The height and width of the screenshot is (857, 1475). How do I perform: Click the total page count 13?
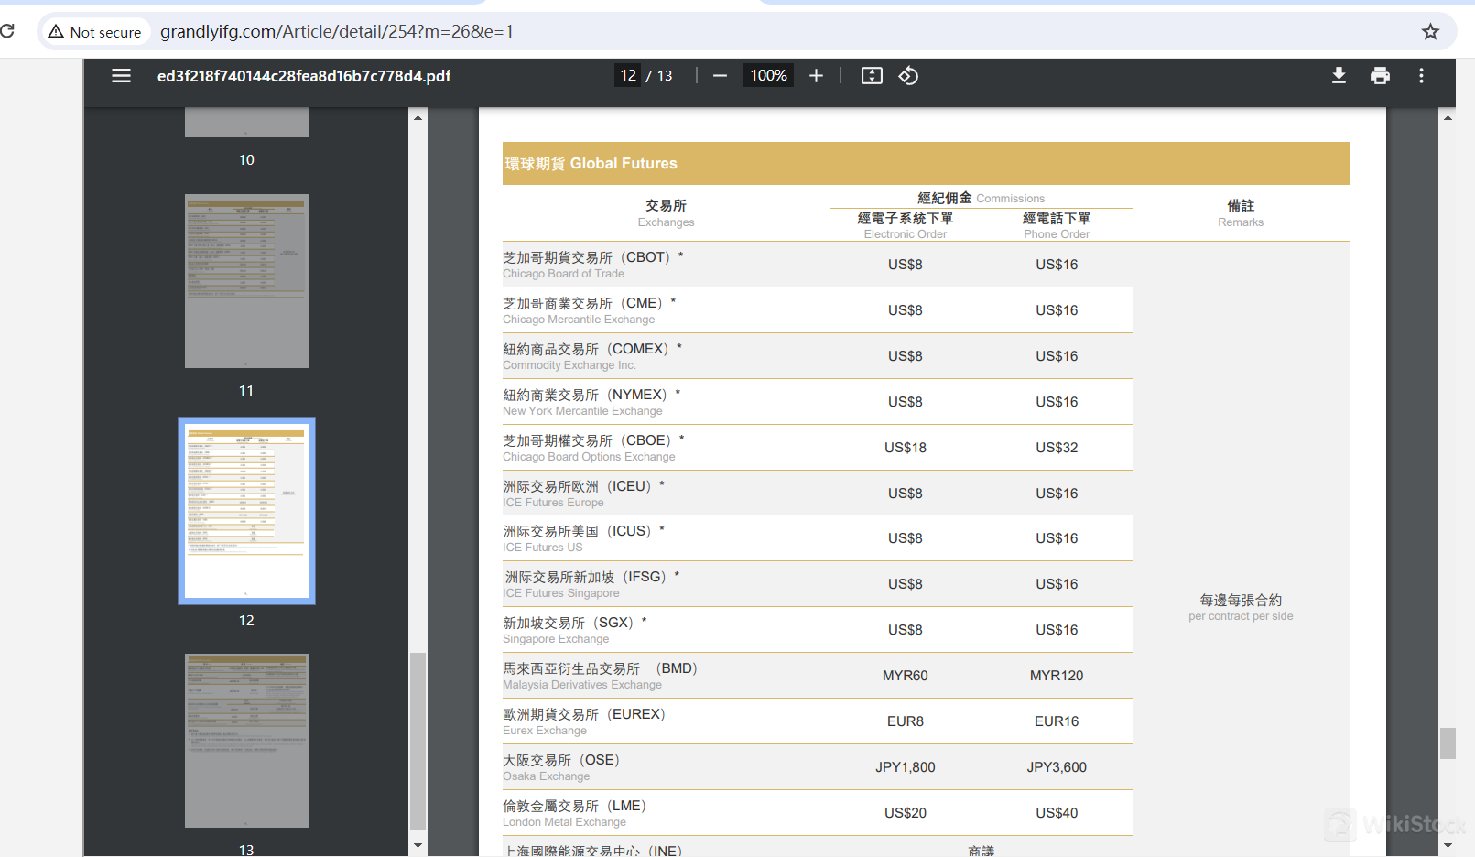665,76
